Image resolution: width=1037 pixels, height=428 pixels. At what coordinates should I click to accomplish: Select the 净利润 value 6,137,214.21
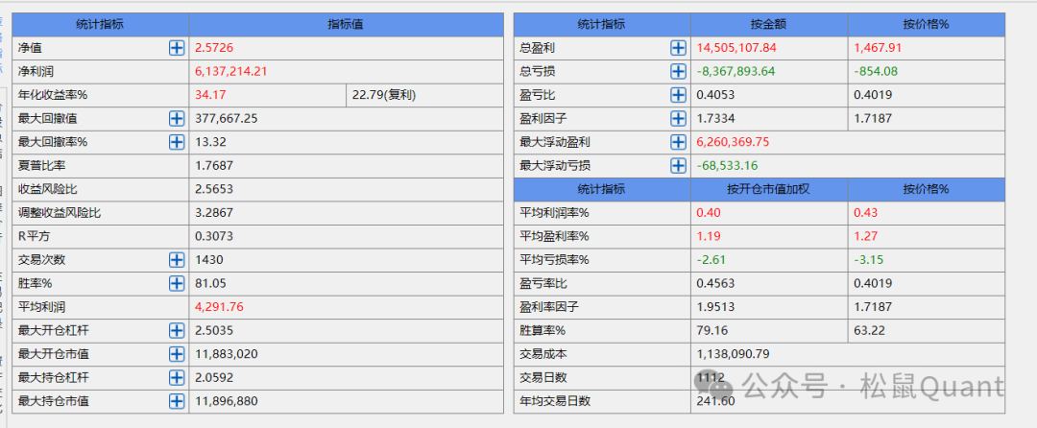click(x=230, y=71)
